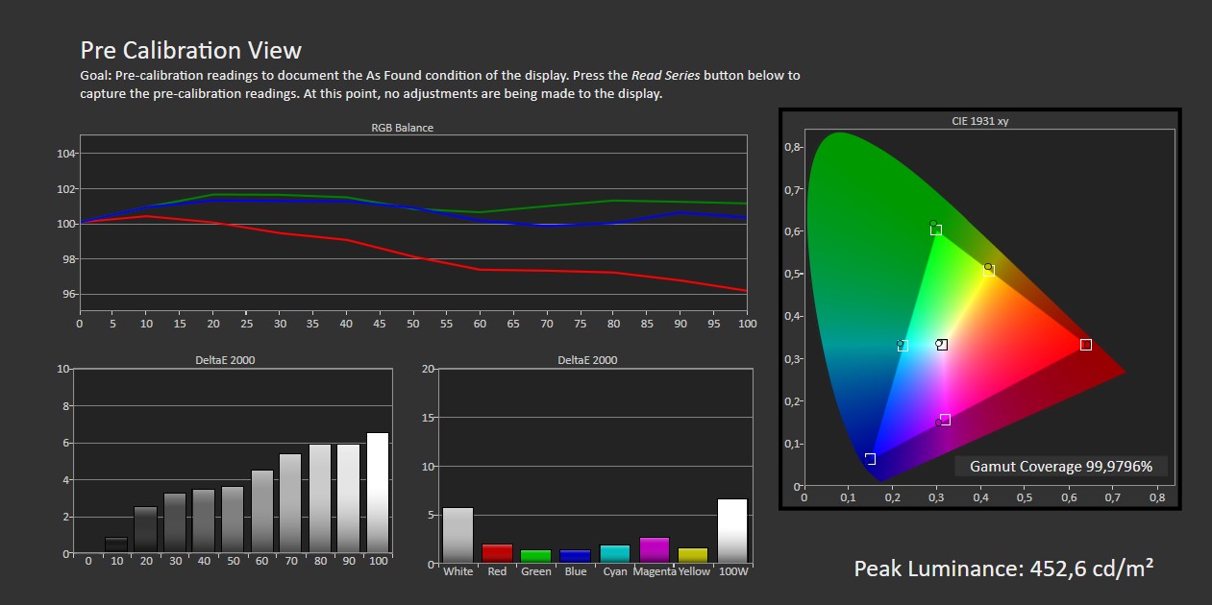The image size is (1212, 605).
Task: Click the Red bar in color DeltaE chart
Action: pos(497,552)
